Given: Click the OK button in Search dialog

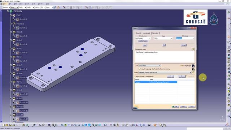Looking at the screenshot, I should click(175, 107).
